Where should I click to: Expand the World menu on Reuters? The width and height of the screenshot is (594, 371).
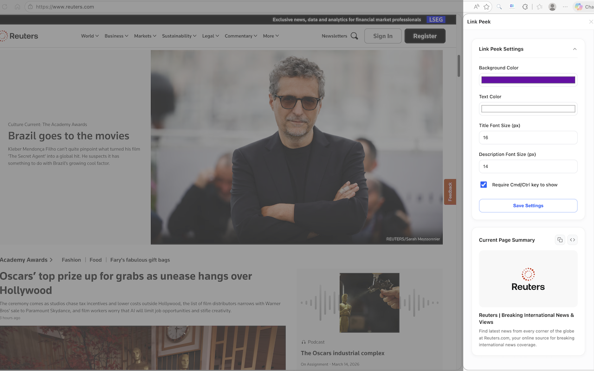tap(90, 36)
